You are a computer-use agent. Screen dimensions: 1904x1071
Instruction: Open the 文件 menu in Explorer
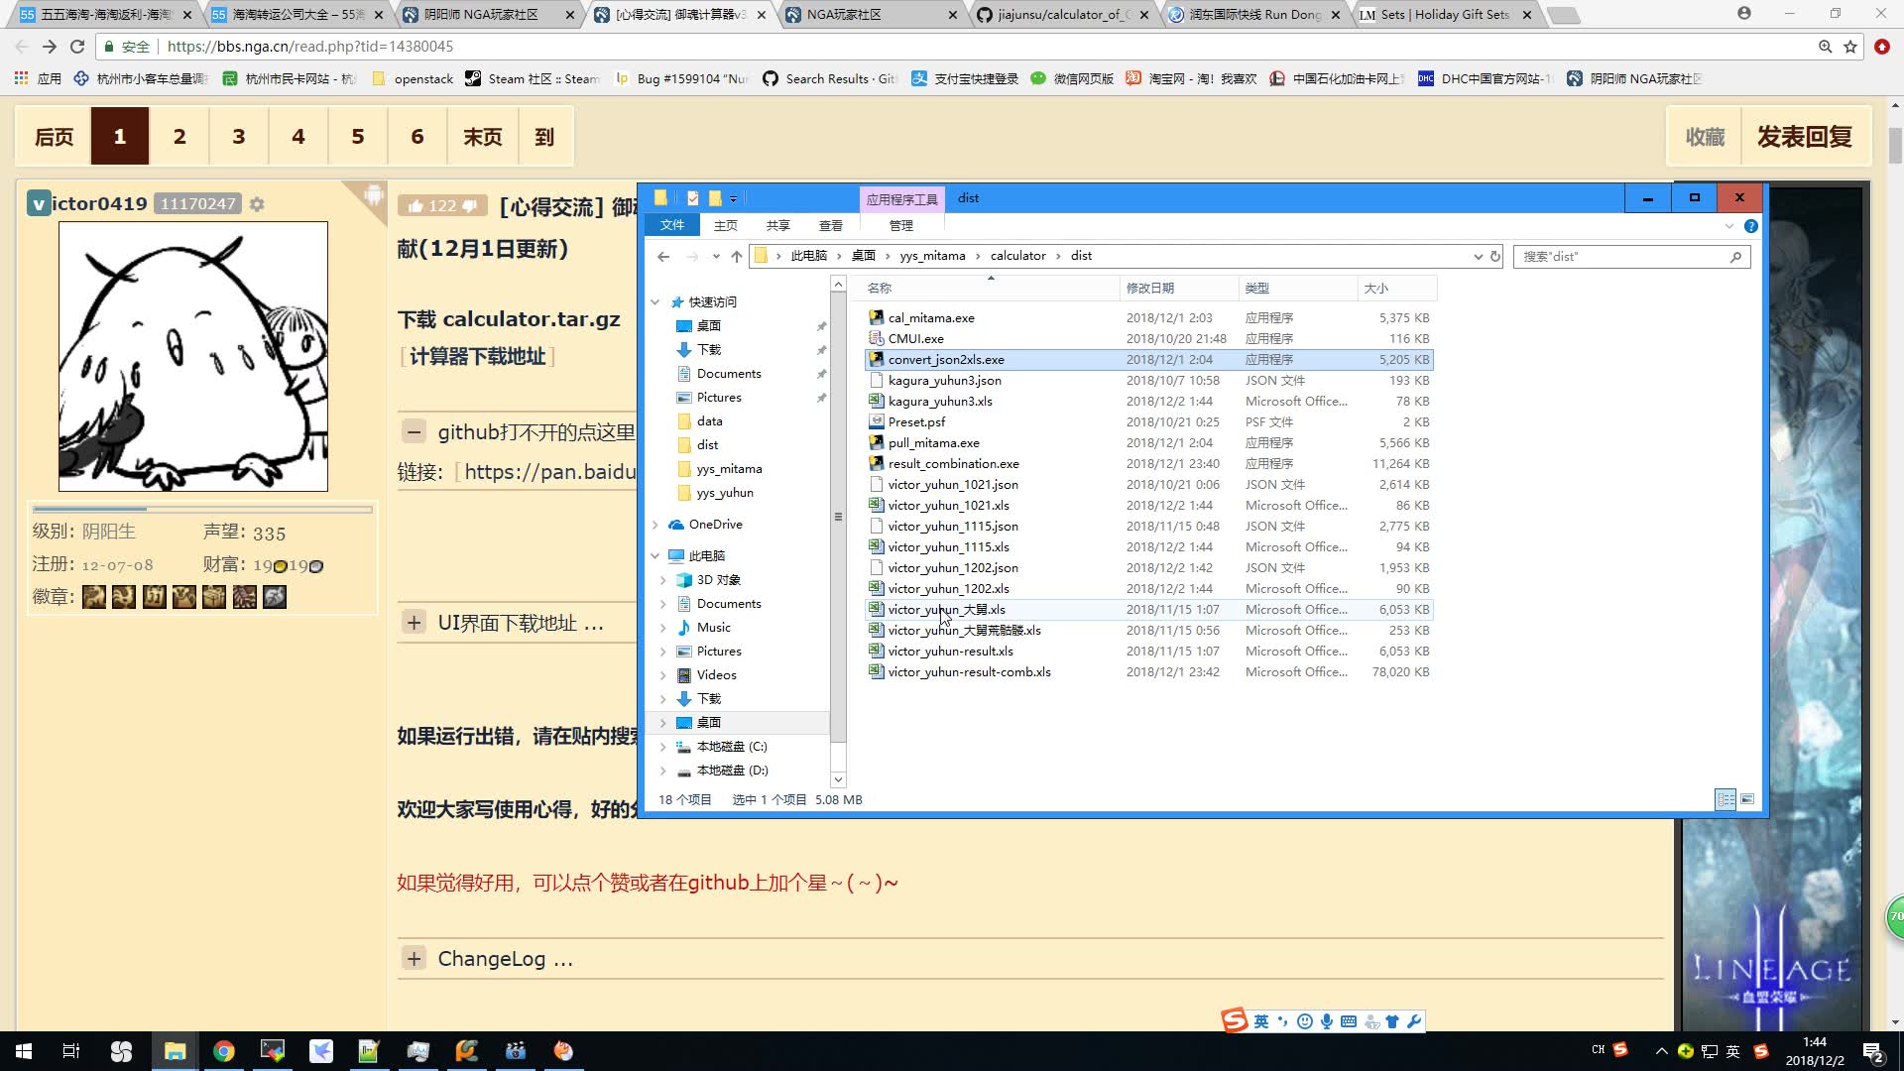[x=672, y=225]
